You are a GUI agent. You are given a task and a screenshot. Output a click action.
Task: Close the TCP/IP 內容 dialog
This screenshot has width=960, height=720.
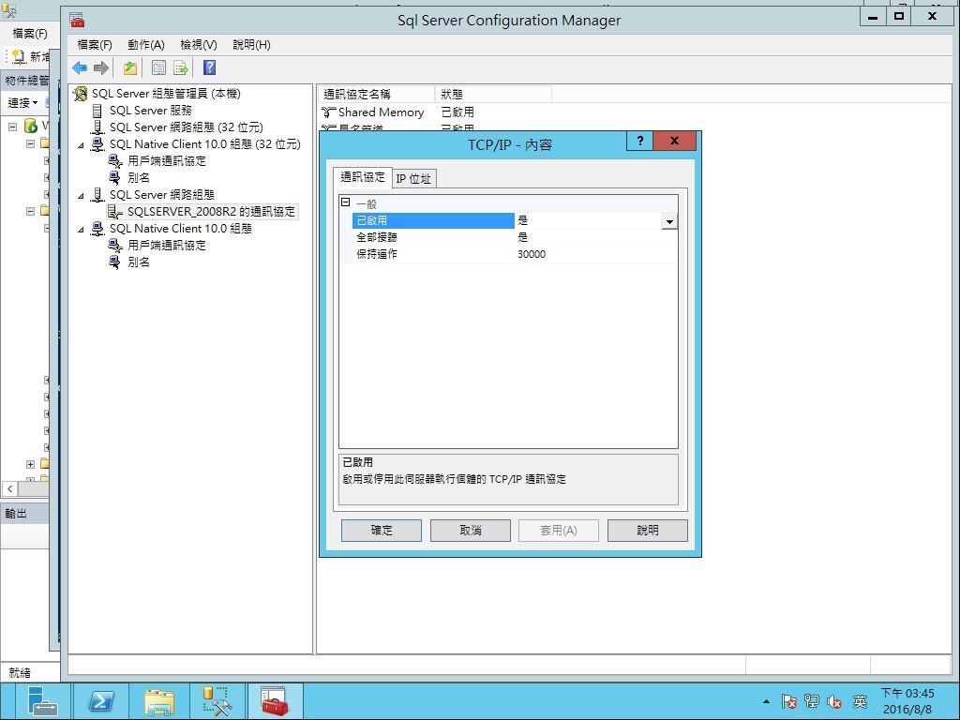675,141
